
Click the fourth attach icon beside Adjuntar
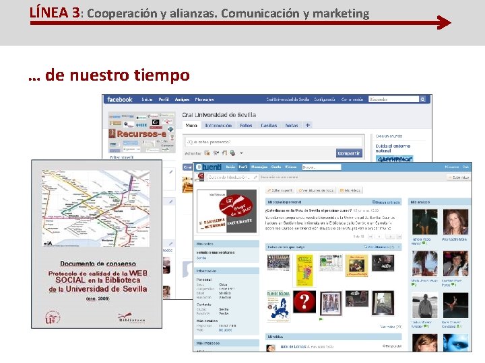[x=232, y=153]
